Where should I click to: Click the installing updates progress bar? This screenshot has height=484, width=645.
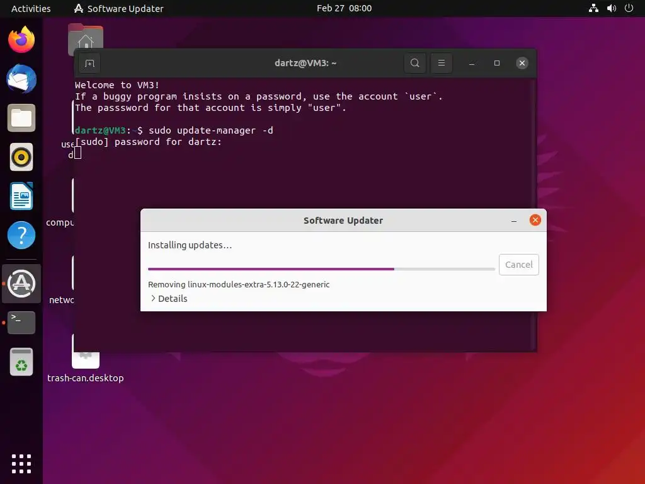321,269
